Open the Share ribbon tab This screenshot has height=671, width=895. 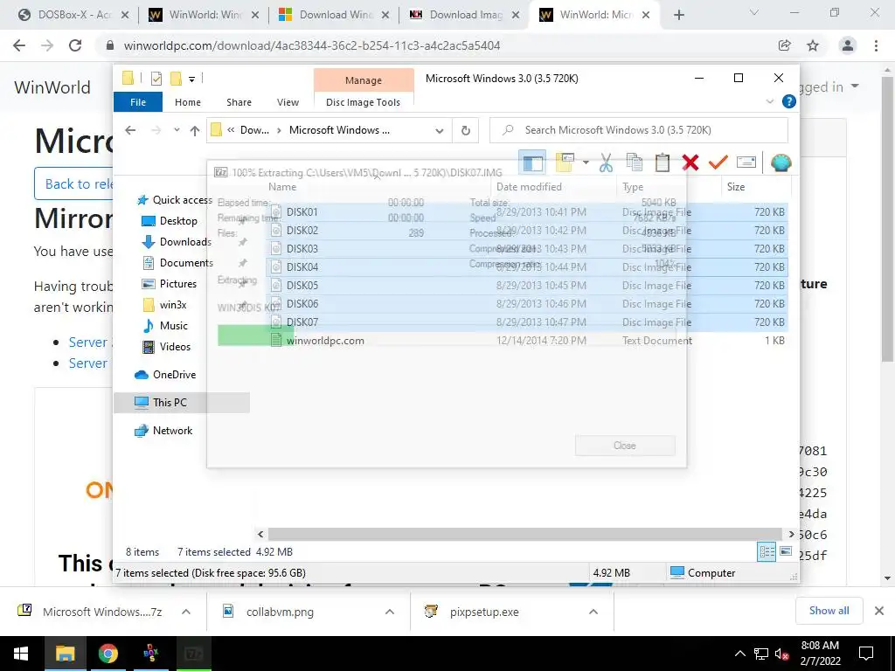tap(239, 102)
